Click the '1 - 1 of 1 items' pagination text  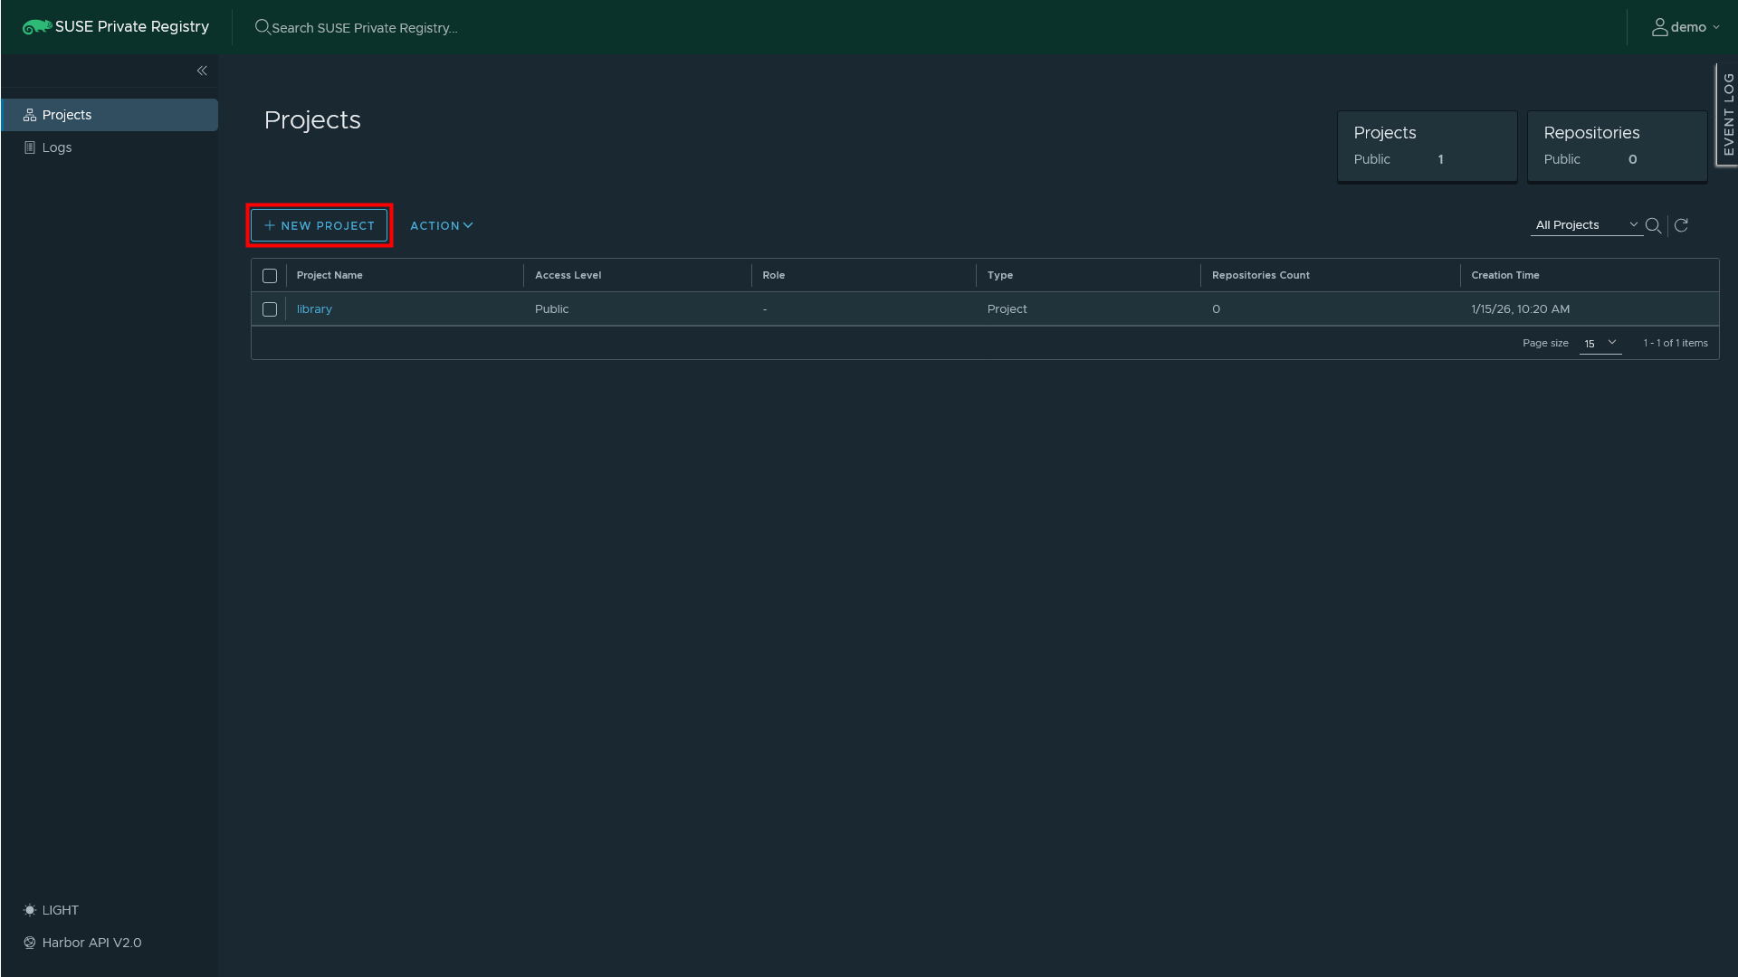point(1675,343)
